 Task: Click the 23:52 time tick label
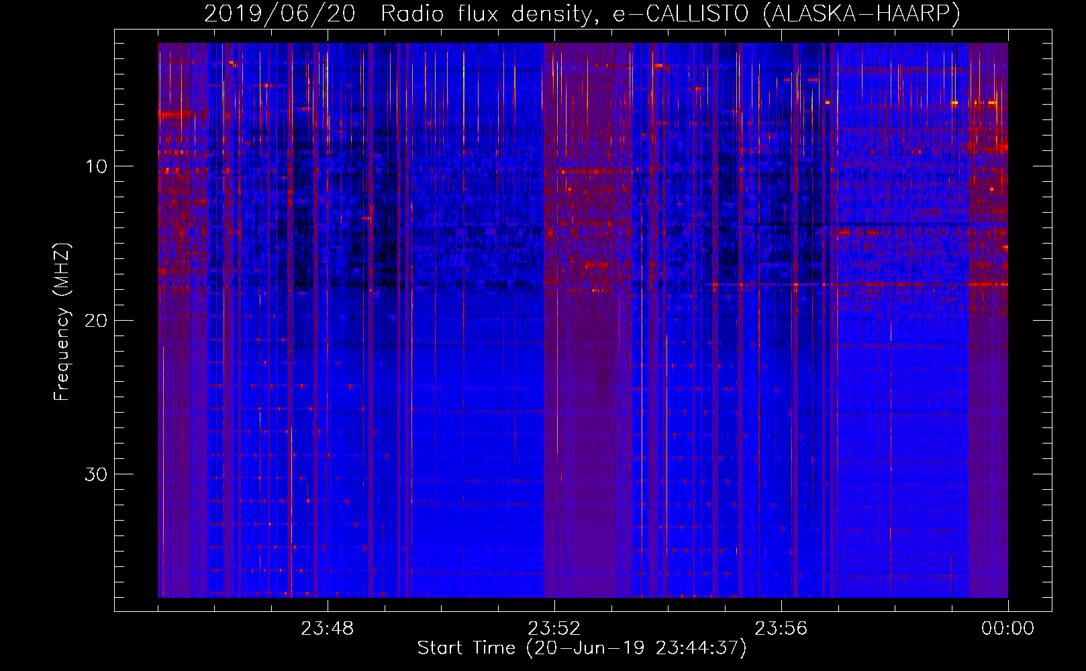pyautogui.click(x=554, y=629)
